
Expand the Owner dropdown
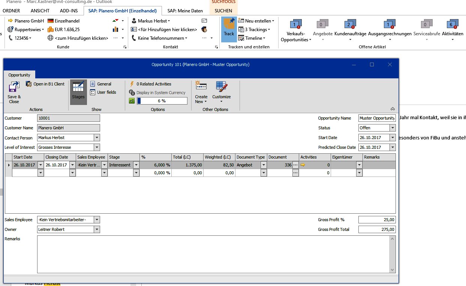pyautogui.click(x=97, y=229)
